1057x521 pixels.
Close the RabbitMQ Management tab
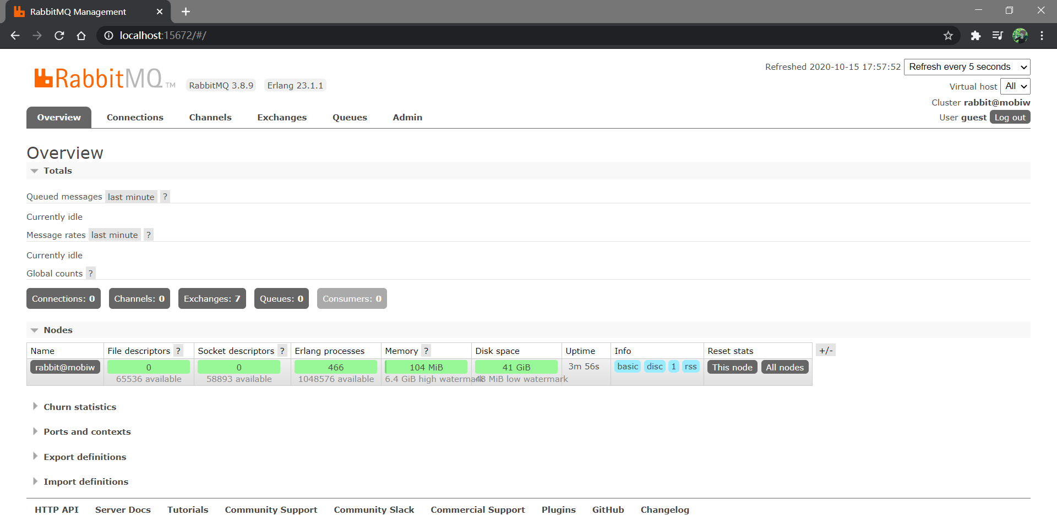[x=160, y=12]
